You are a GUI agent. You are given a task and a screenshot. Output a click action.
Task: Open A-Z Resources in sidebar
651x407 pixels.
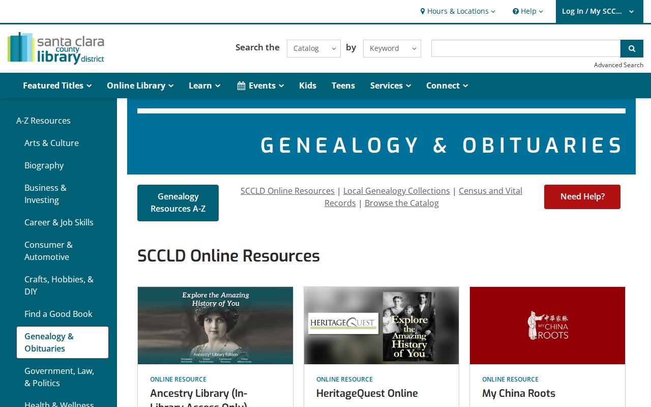tap(43, 121)
